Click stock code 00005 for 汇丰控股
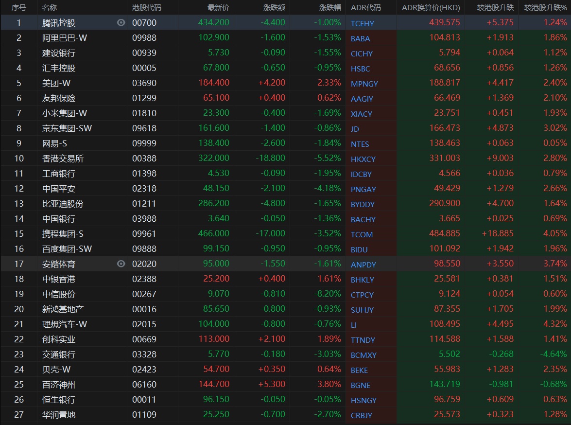571x425 pixels. pos(144,68)
